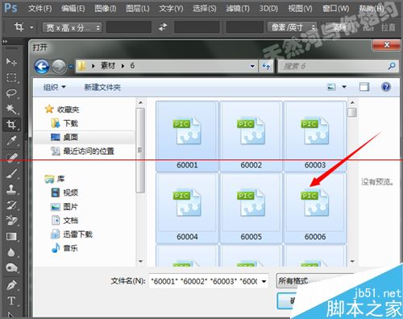Select the Healing Brush tool
This screenshot has height=319, width=403.
click(11, 157)
